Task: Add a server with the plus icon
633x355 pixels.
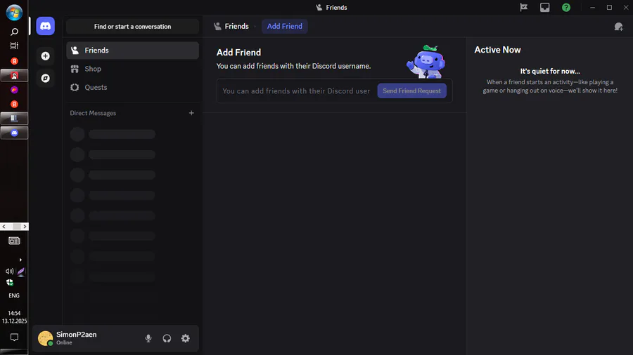Action: tap(45, 56)
